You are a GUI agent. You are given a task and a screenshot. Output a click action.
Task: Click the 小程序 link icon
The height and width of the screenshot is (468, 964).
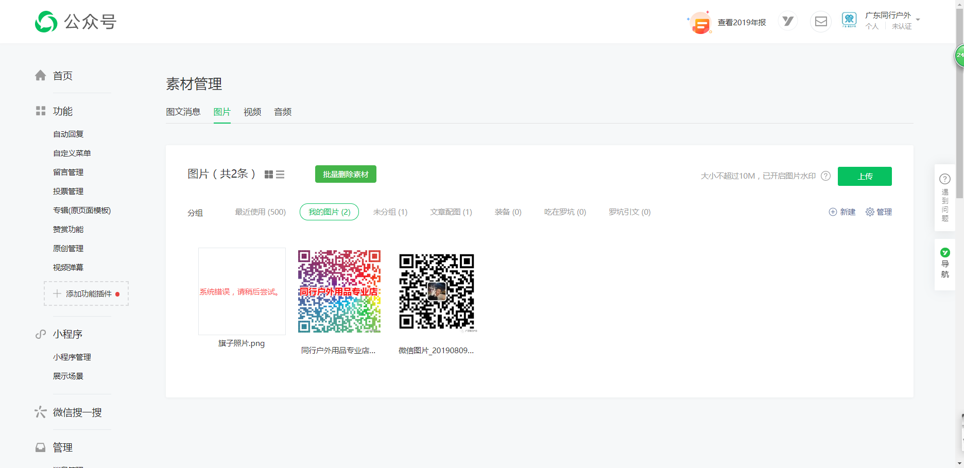point(41,334)
